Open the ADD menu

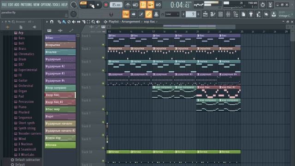[17, 5]
